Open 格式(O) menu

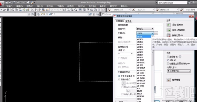(50, 6)
